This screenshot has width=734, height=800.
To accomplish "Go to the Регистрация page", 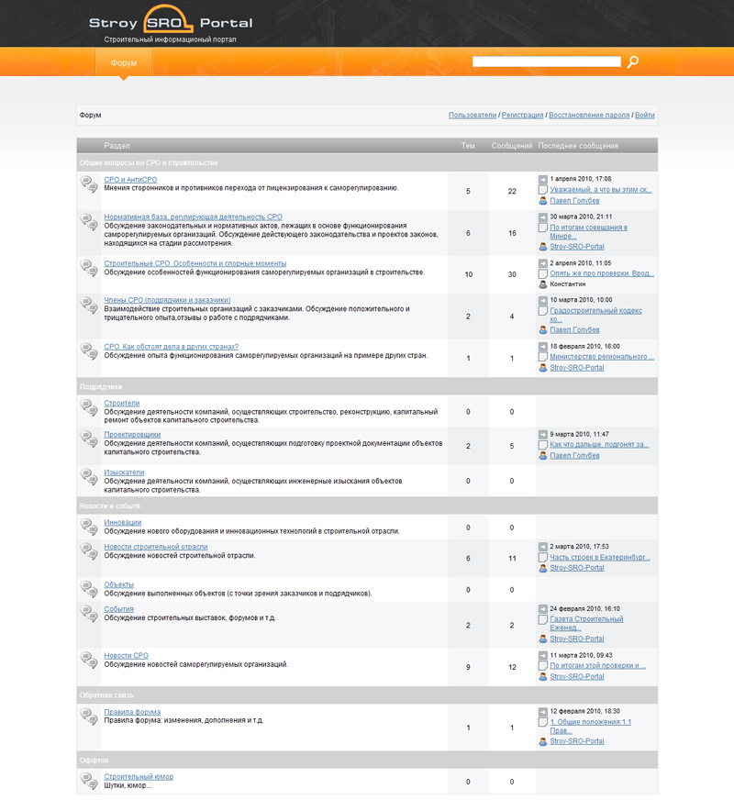I will [x=522, y=116].
